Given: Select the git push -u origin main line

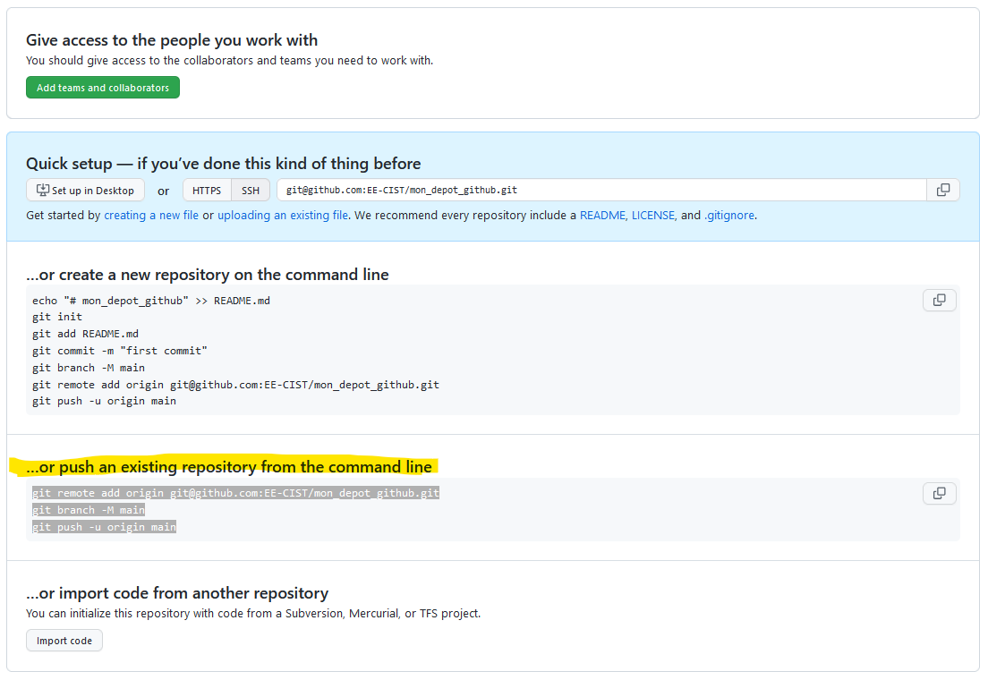Looking at the screenshot, I should tap(106, 526).
